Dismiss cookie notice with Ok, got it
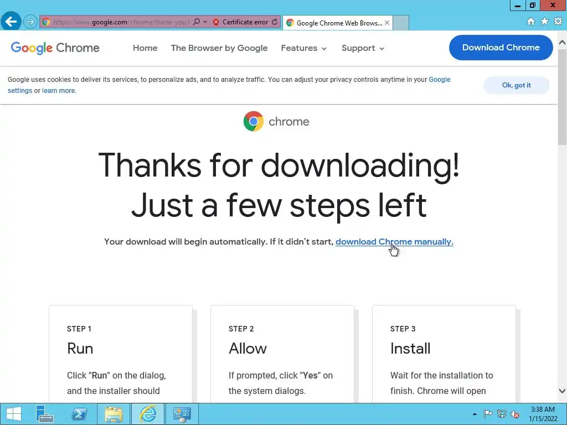Image resolution: width=567 pixels, height=425 pixels. tap(517, 85)
